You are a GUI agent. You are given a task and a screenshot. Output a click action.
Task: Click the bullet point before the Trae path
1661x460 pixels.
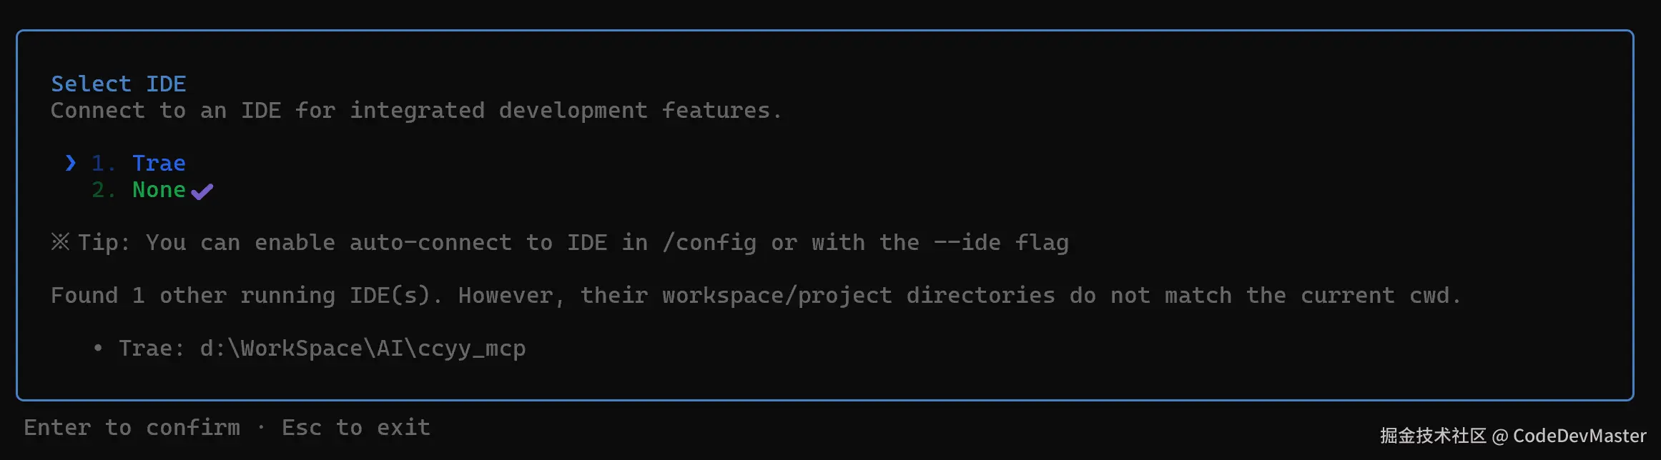[98, 349]
